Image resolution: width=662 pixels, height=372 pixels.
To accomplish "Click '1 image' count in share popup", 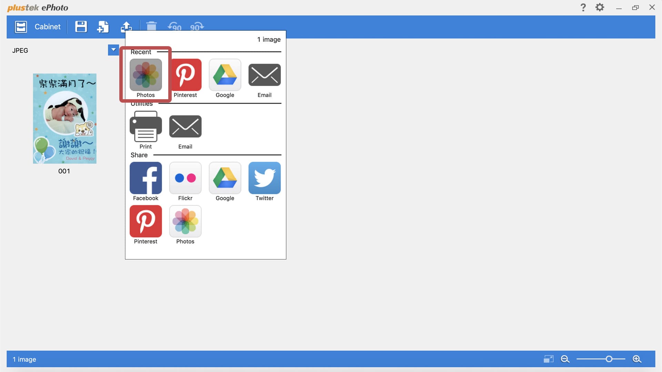I will pos(269,40).
